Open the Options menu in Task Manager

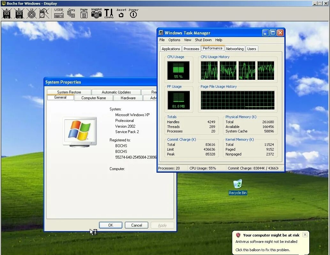click(x=174, y=40)
